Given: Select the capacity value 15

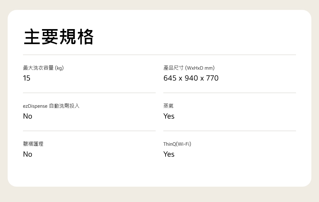Looking at the screenshot, I should [26, 78].
